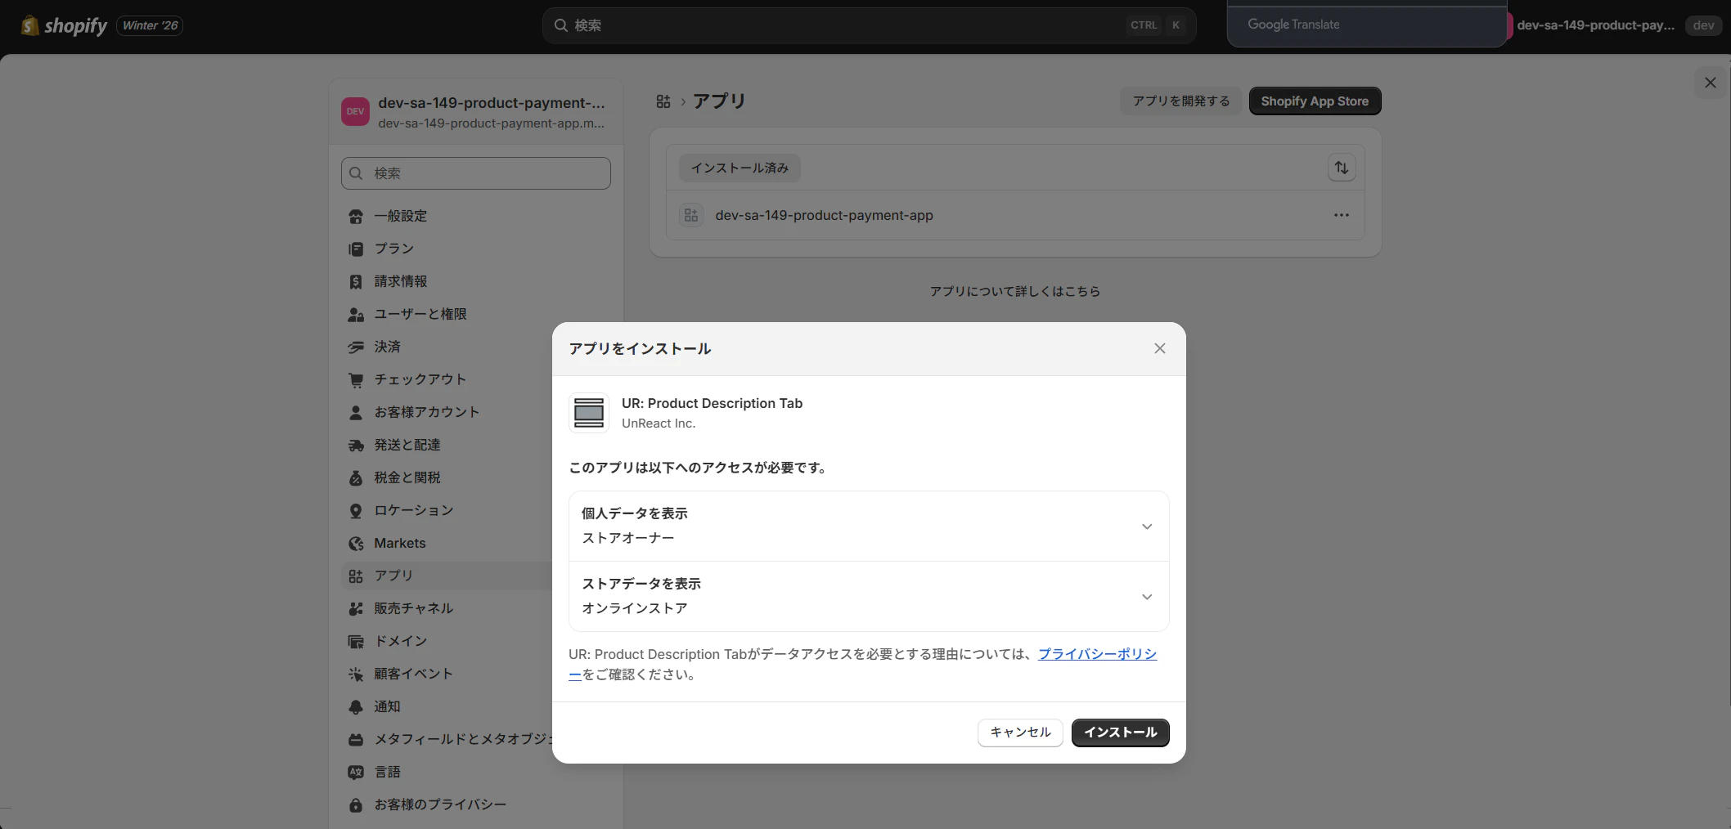Image resolution: width=1731 pixels, height=829 pixels.
Task: Open お客様のプライバシー lock icon
Action: click(x=356, y=805)
